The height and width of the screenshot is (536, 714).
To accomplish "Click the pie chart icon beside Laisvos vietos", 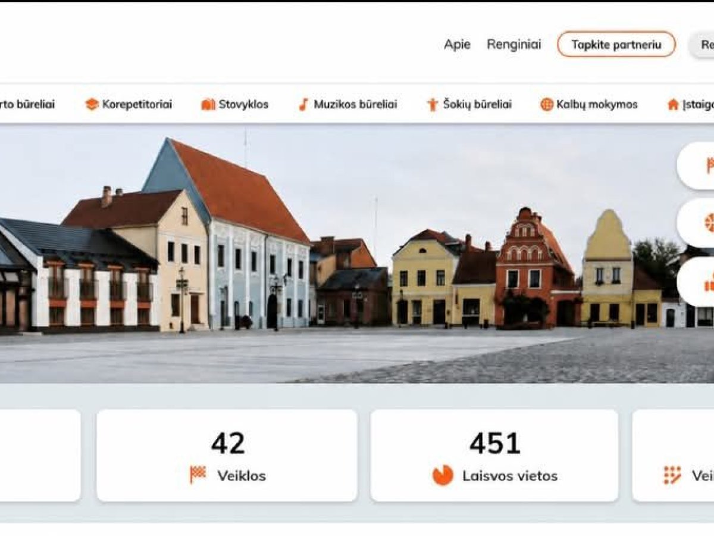I will pos(443,475).
